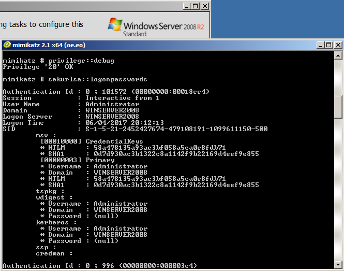Viewport: 344px width, 271px height.
Task: Click the 'sekurlsa::logonpasswords' command line
Action: click(75, 79)
